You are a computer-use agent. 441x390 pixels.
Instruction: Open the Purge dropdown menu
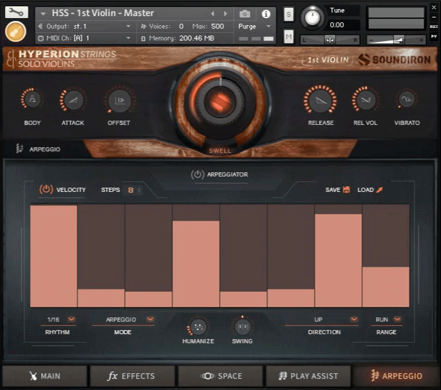coord(269,26)
